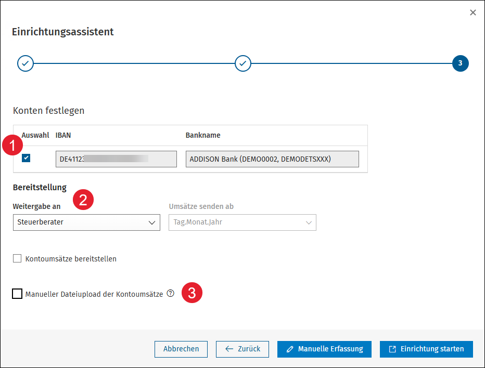The height and width of the screenshot is (368, 485).
Task: Click the Konten festlegen heading
Action: coord(48,111)
